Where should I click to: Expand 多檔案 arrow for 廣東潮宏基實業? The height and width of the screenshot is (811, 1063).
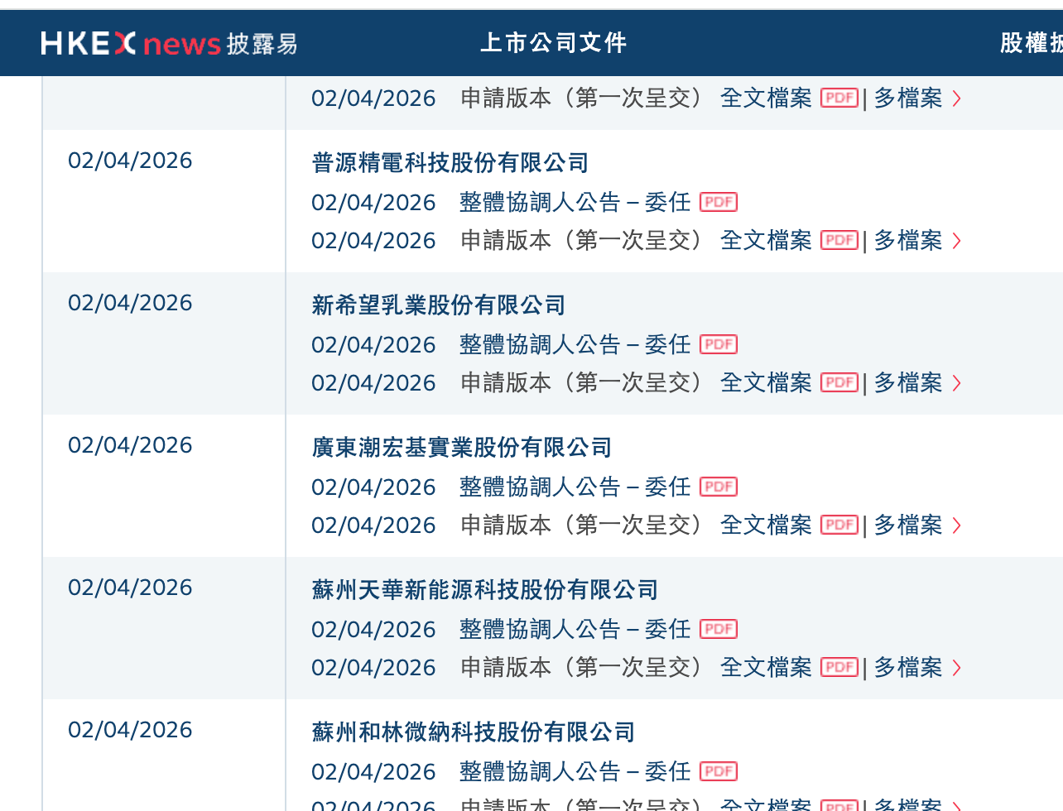956,525
